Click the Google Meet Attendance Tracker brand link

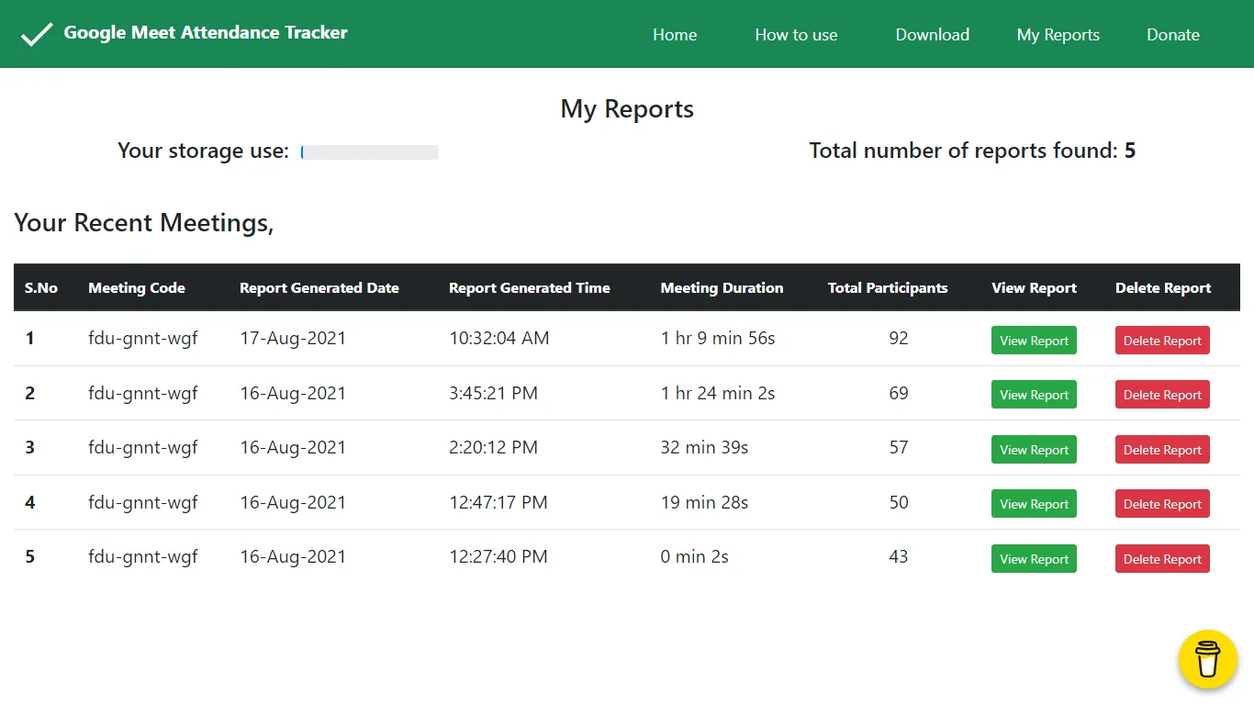205,34
